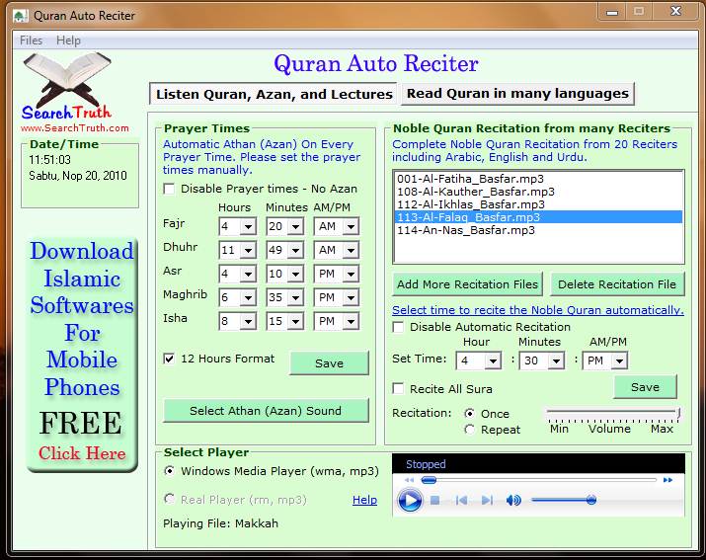The width and height of the screenshot is (706, 560).
Task: Click Select Athan (Azan) Sound button
Action: (x=266, y=411)
